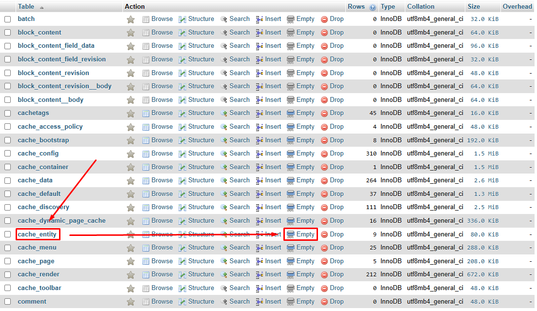Click red Drop icon for cache_render
The width and height of the screenshot is (537, 311).
coord(324,275)
